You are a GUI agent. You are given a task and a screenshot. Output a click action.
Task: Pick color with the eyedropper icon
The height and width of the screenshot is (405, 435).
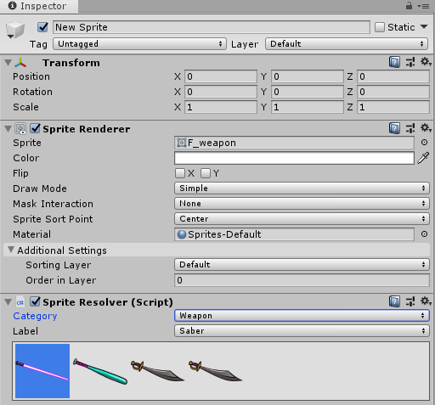point(423,158)
